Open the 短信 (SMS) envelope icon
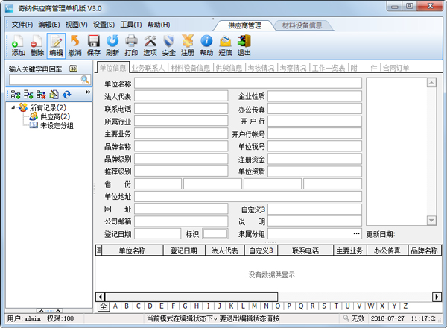Screen dimensions: 447x328 pyautogui.click(x=225, y=45)
